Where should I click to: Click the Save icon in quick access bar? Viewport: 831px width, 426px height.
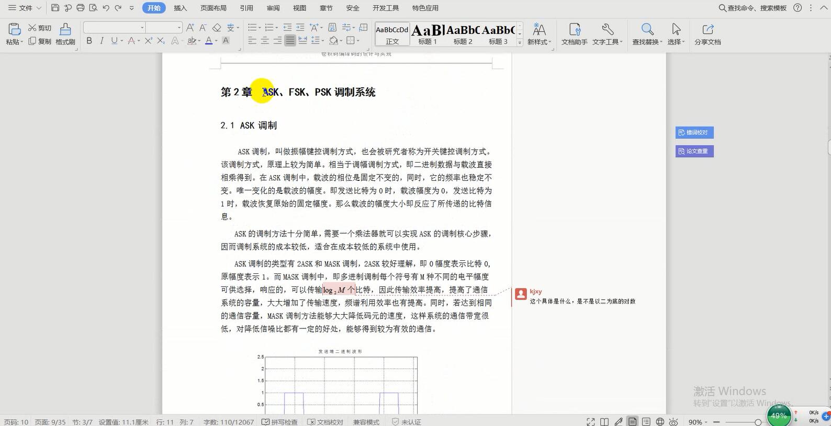point(55,8)
